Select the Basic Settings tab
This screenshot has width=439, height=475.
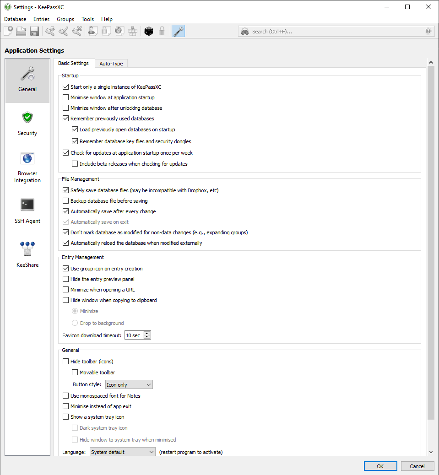click(x=73, y=63)
